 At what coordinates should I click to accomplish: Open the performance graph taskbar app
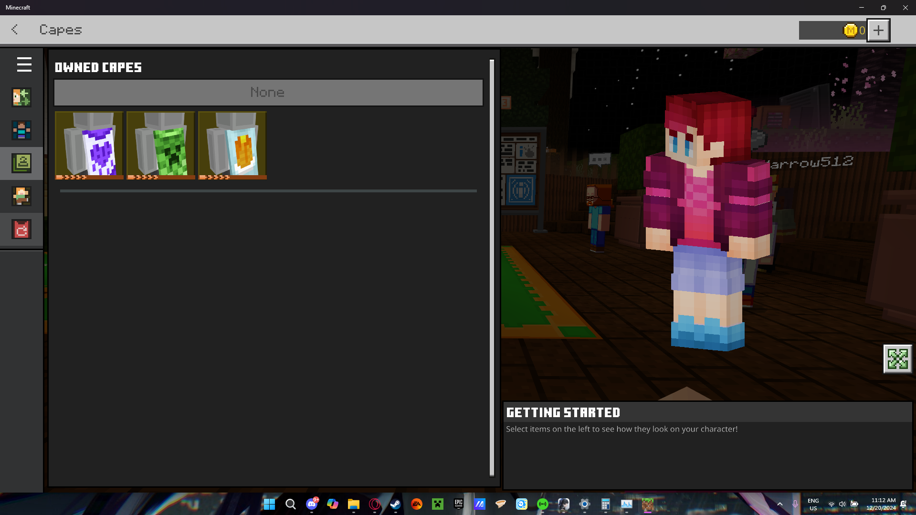[x=627, y=504]
